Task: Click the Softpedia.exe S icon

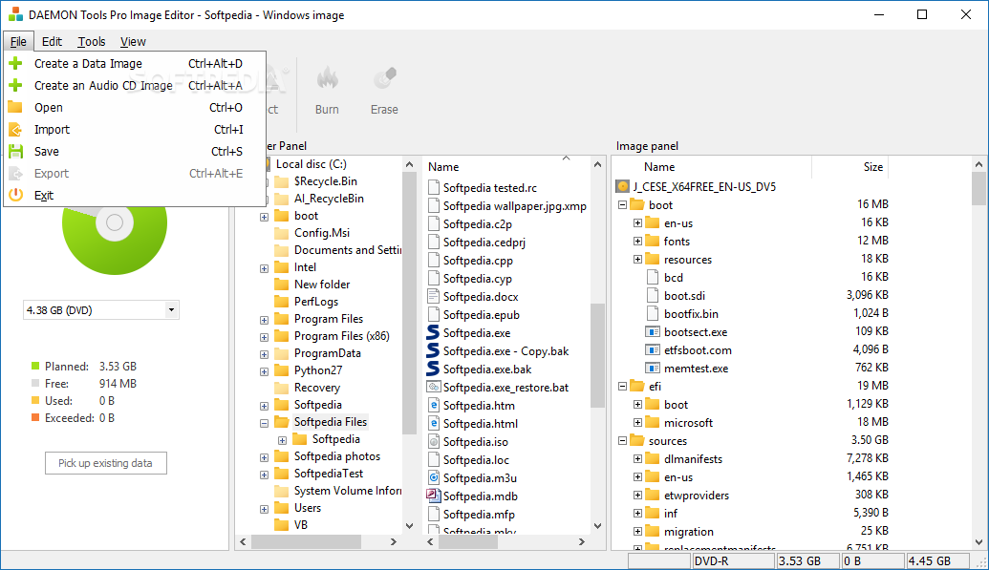Action: (x=433, y=332)
